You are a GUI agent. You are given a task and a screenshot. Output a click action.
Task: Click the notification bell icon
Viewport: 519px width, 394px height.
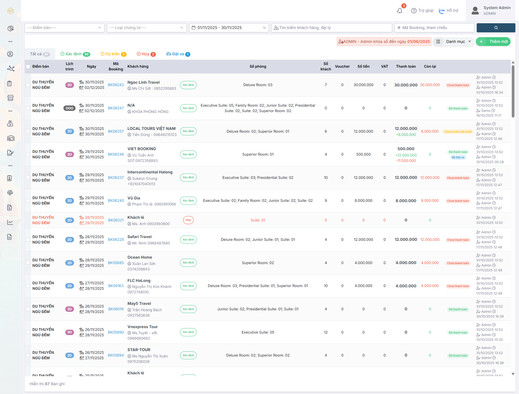coord(399,11)
